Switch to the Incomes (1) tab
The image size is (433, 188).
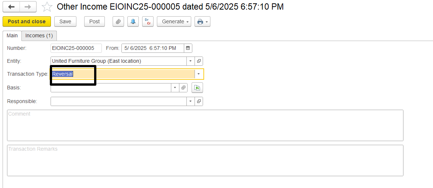coord(39,36)
